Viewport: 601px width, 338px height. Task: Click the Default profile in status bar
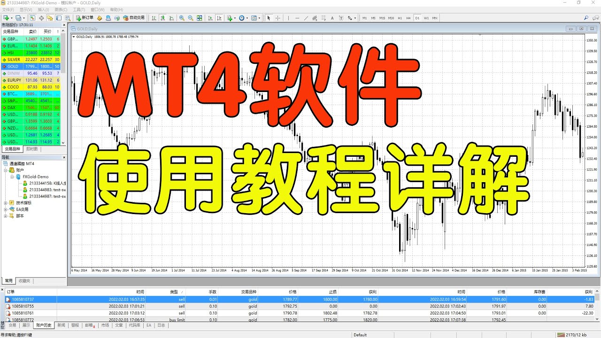click(360, 335)
